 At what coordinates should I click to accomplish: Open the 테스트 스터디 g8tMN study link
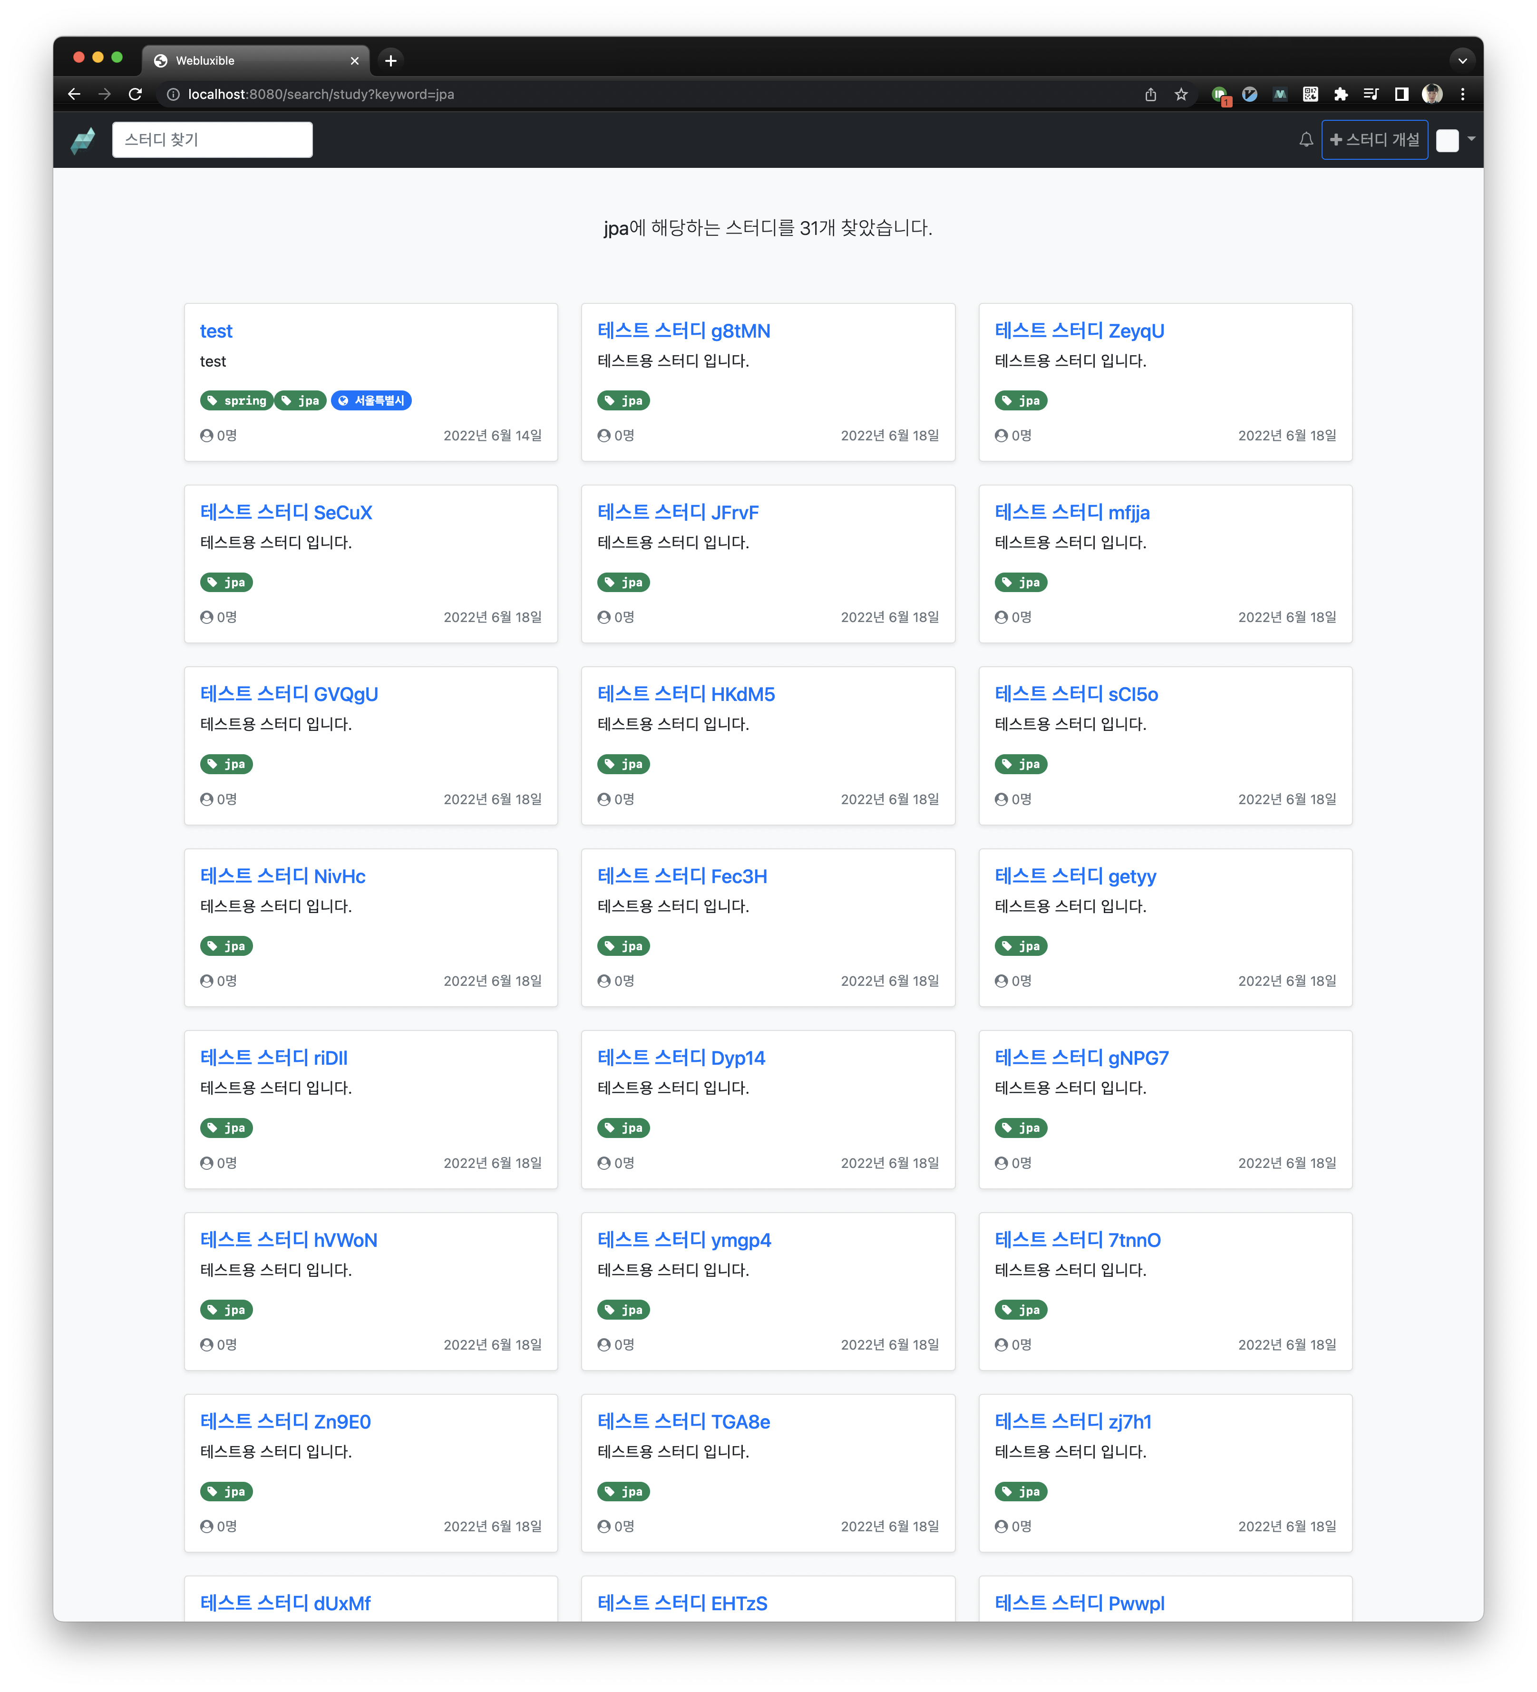683,331
